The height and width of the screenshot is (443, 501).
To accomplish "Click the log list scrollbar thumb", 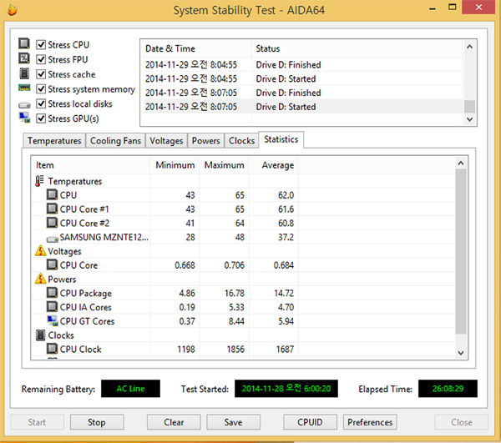I will (469, 107).
